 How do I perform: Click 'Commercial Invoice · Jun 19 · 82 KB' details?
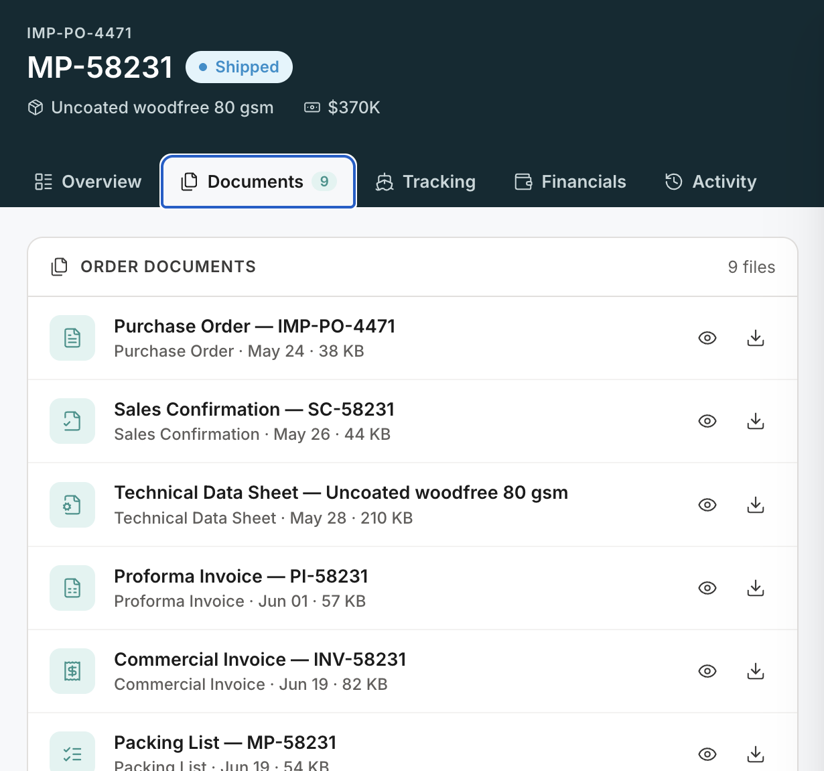251,685
